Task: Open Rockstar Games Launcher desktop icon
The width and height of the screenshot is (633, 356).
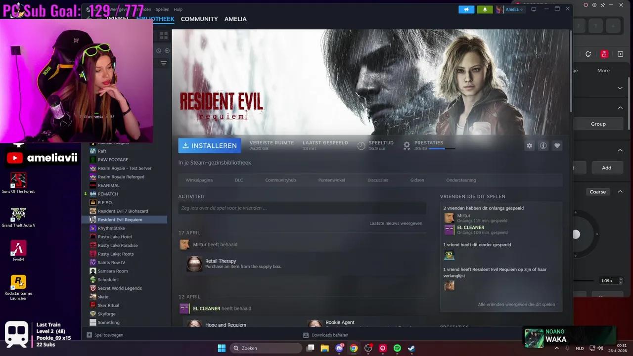Action: 18,288
